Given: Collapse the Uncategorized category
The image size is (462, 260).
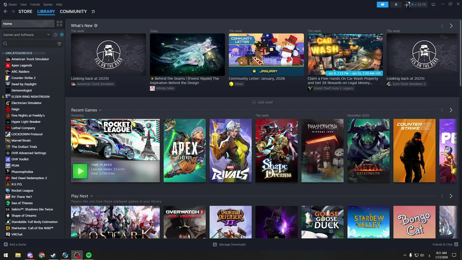Looking at the screenshot, I should pos(3,53).
